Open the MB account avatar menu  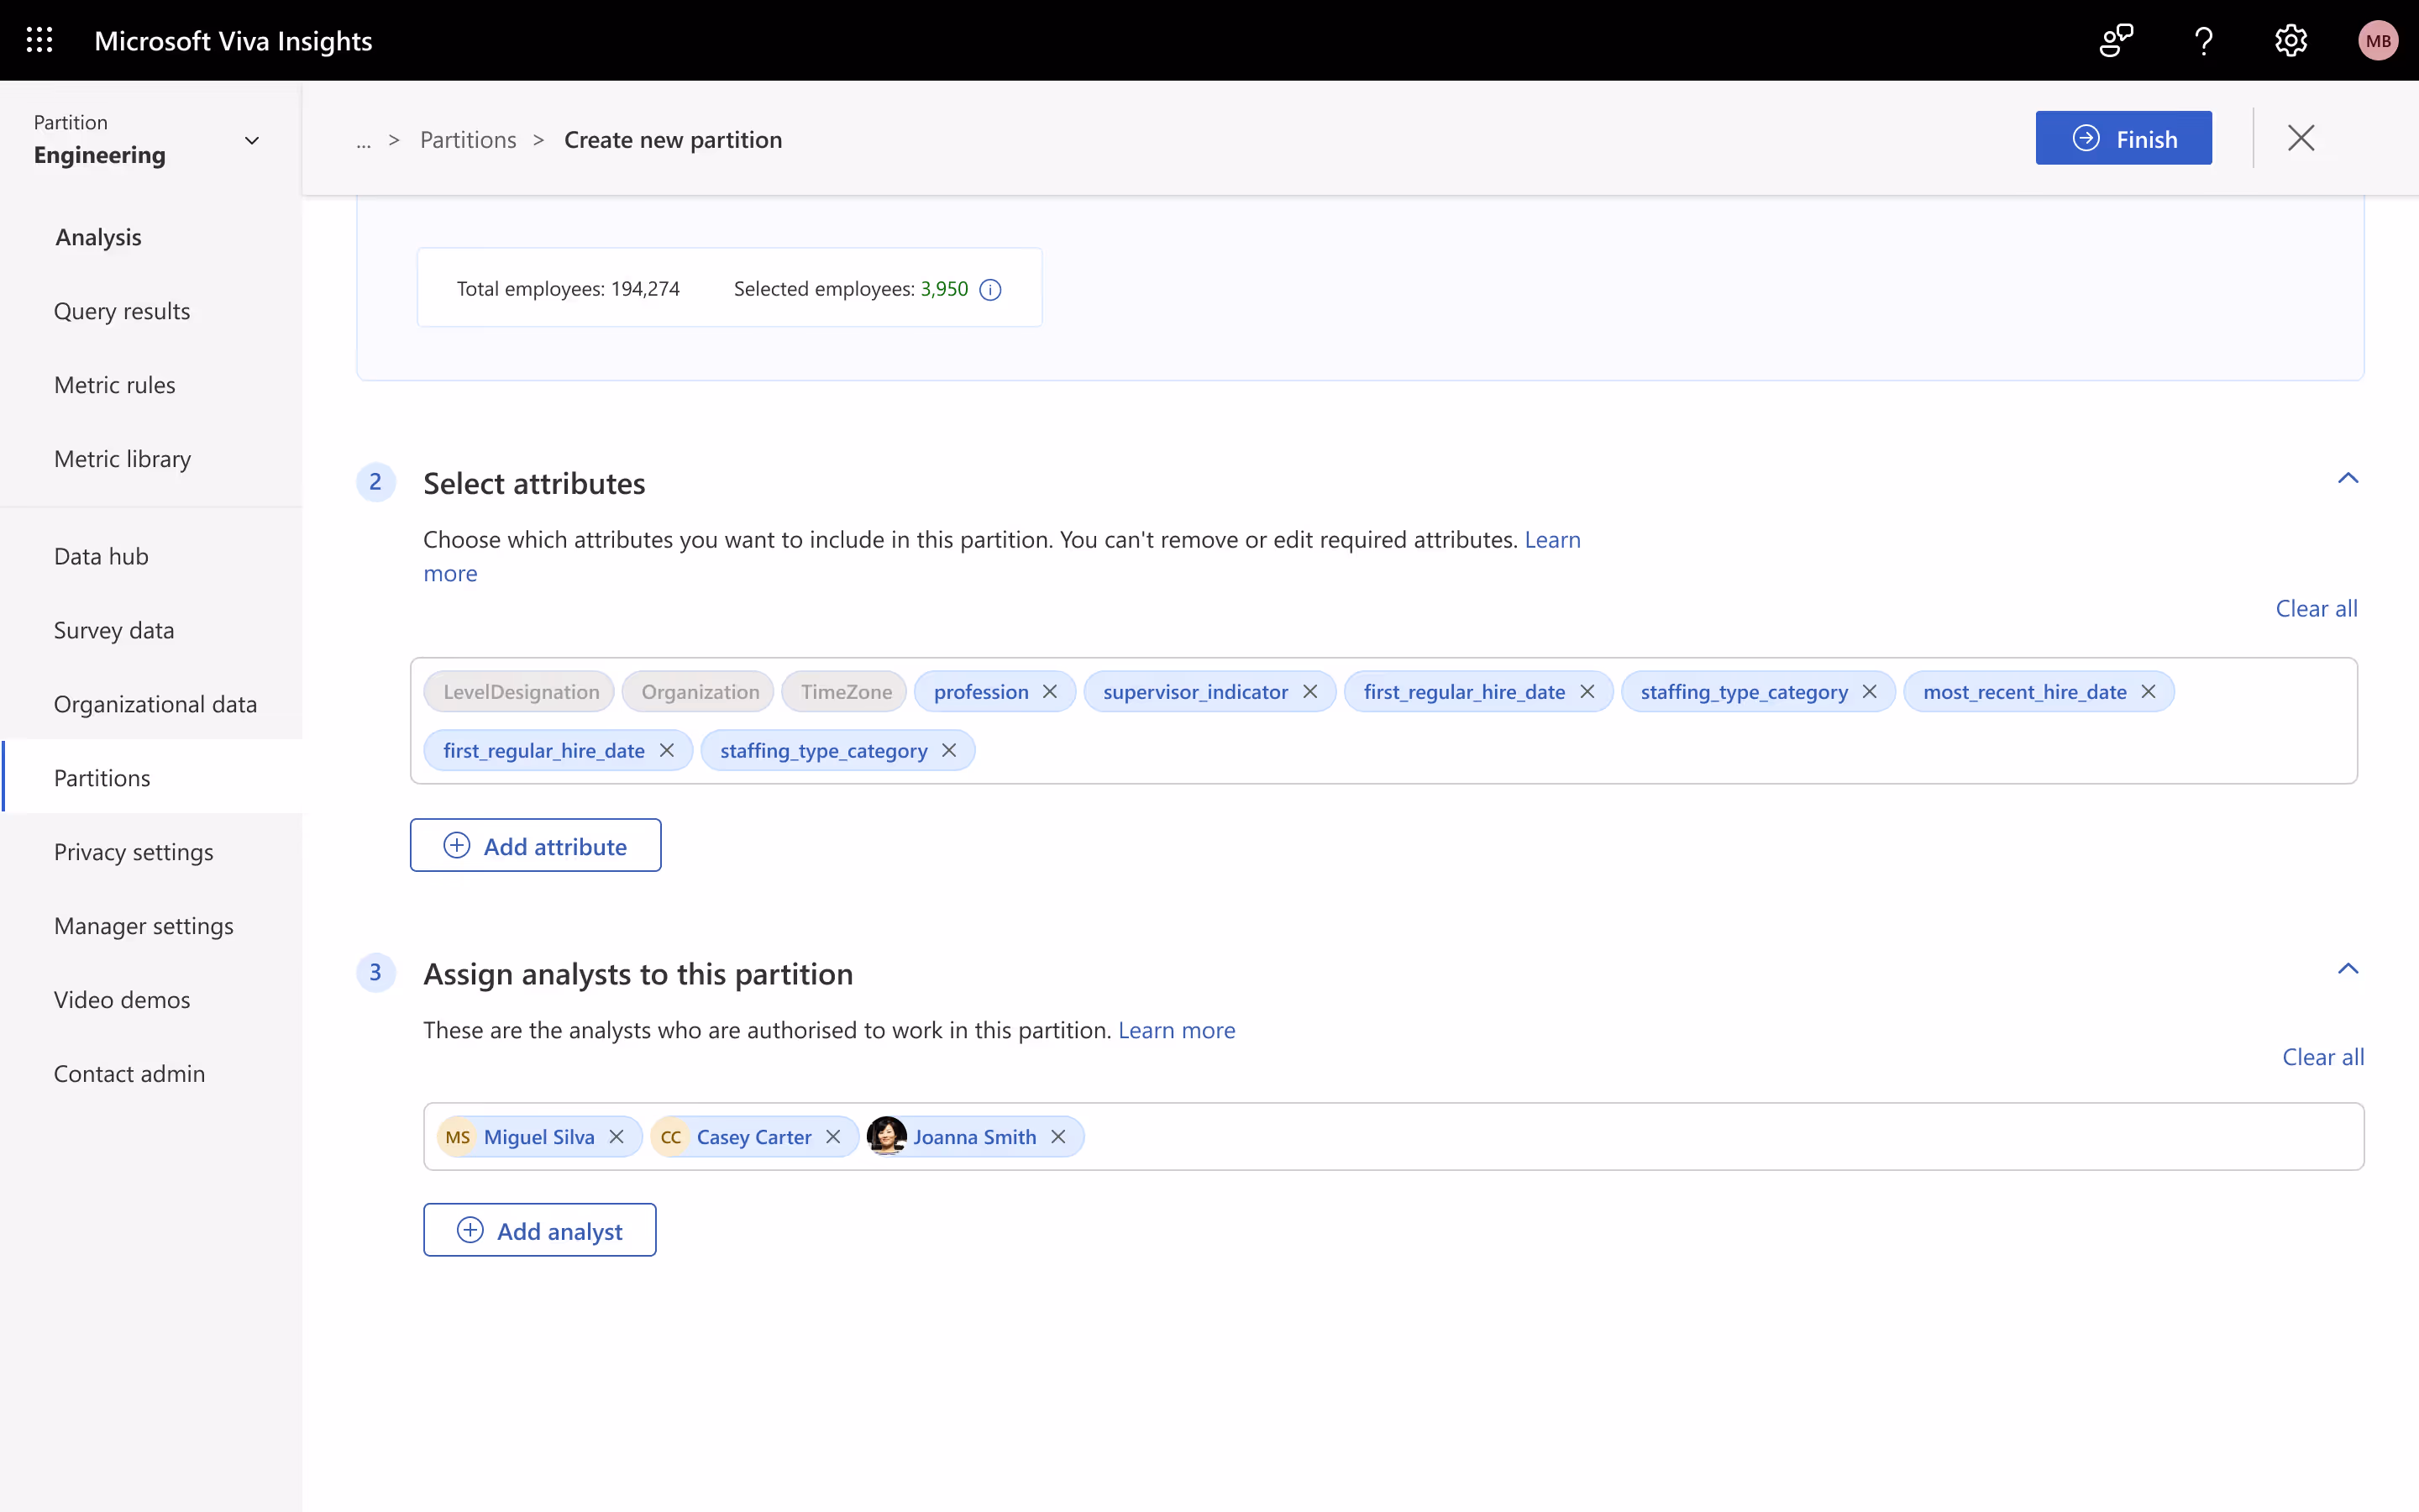(x=2377, y=40)
